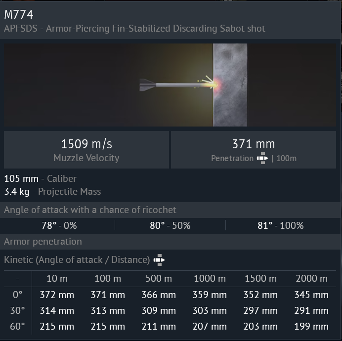Select the 303 mm cell at 1000 m
The width and height of the screenshot is (342, 341).
tap(210, 311)
